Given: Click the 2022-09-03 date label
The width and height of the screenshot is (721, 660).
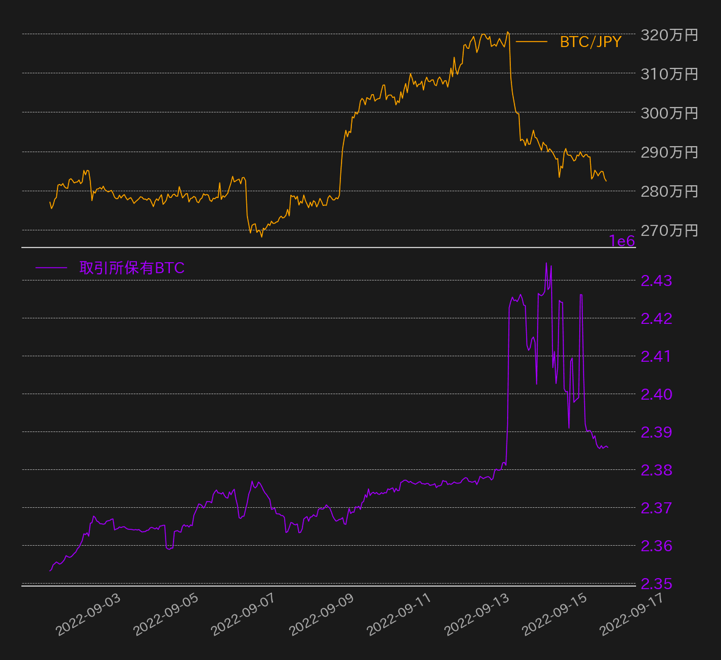Looking at the screenshot, I should coord(89,614).
